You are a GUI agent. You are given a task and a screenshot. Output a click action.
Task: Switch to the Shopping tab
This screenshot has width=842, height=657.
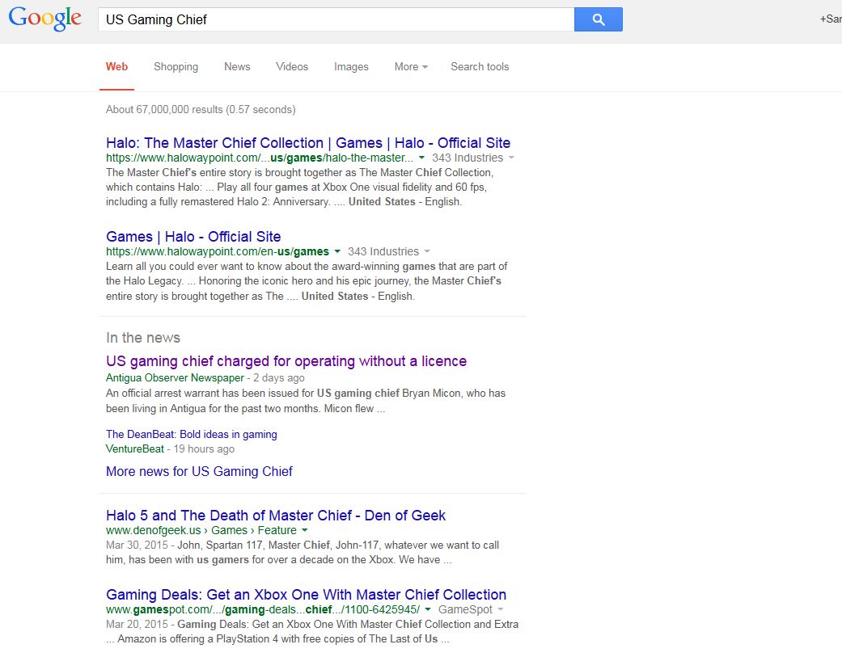coord(176,66)
